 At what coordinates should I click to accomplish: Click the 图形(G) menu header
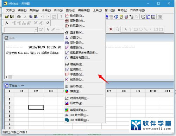pos(70,10)
